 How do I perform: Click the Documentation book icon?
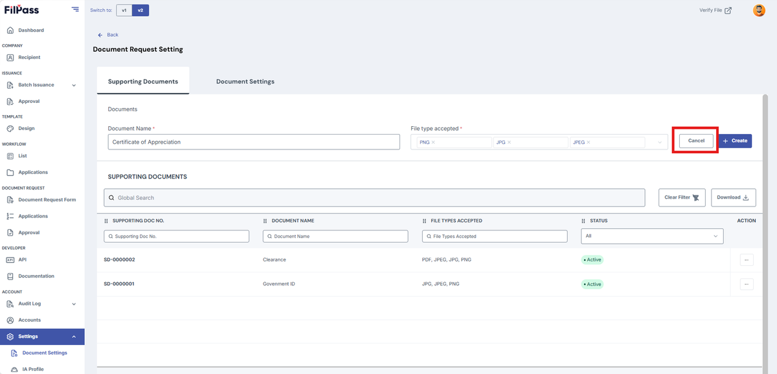click(10, 276)
